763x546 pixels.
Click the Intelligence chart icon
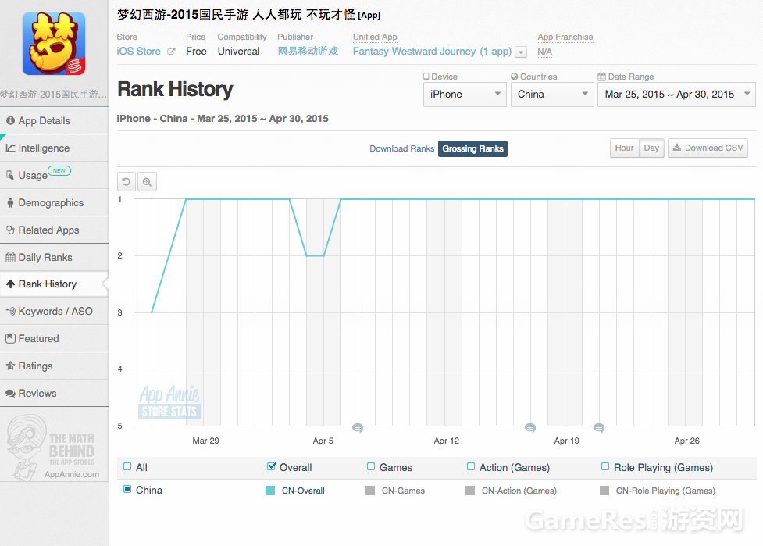click(10, 148)
